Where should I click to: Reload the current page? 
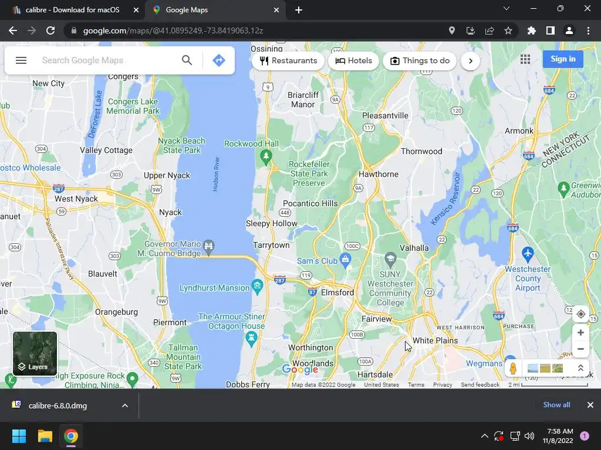point(50,30)
